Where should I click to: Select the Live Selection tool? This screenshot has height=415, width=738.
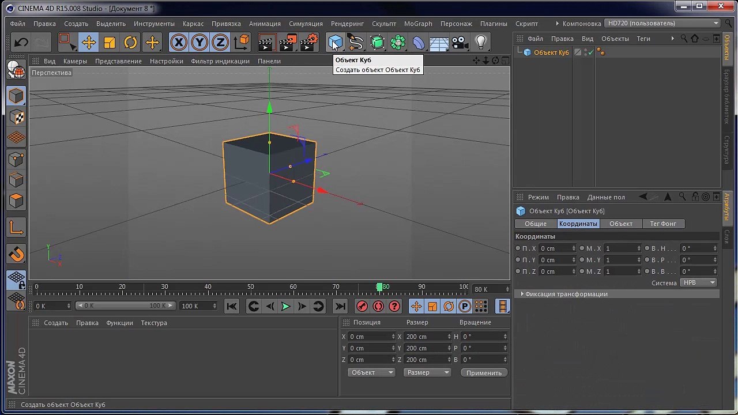tap(66, 42)
